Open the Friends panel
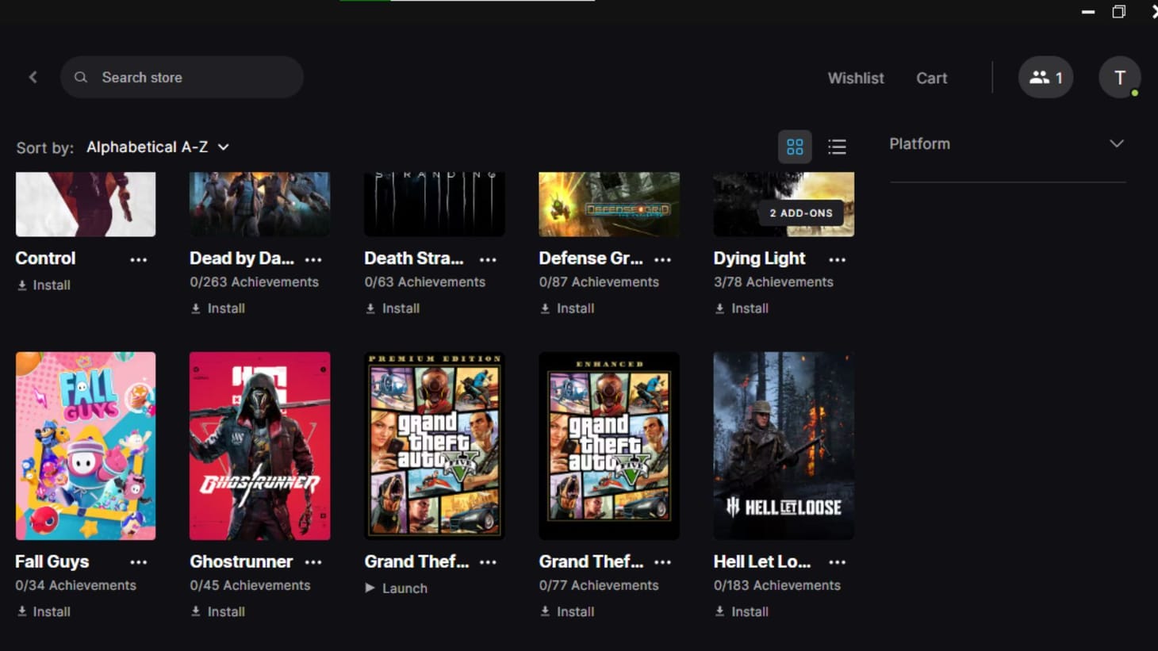This screenshot has height=651, width=1158. [x=1045, y=77]
